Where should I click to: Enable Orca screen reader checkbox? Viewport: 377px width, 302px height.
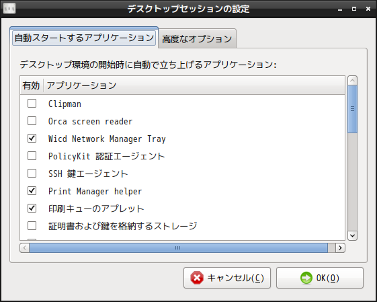[x=32, y=121]
